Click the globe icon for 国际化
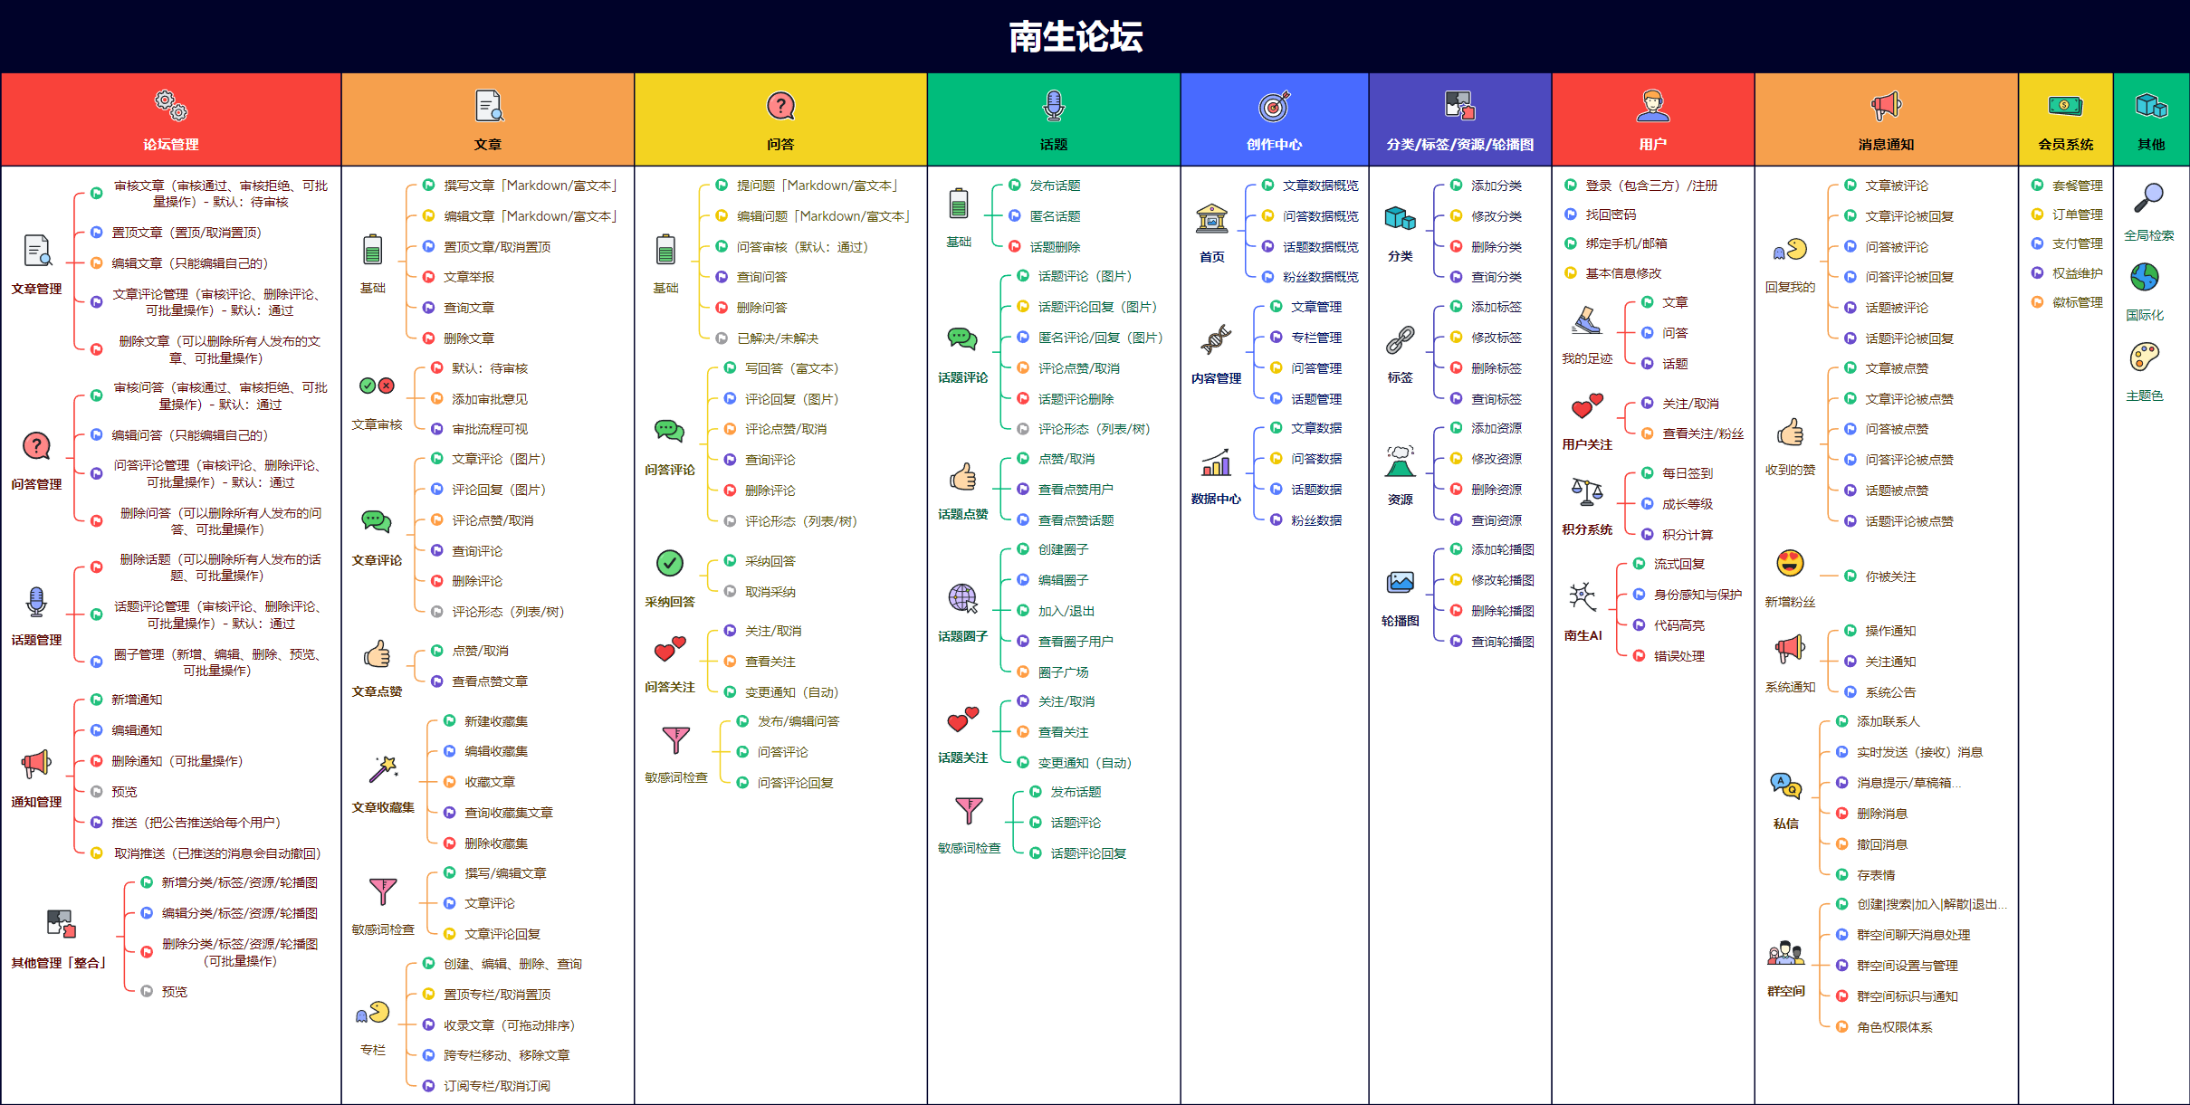2190x1105 pixels. tap(2145, 277)
